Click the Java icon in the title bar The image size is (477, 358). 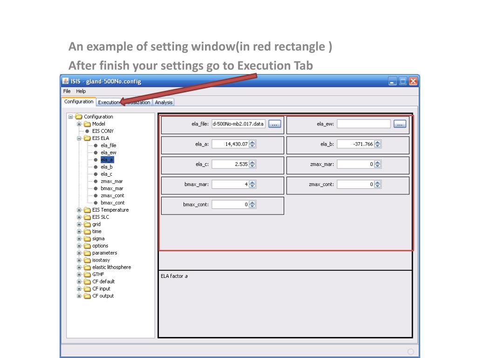coord(65,81)
